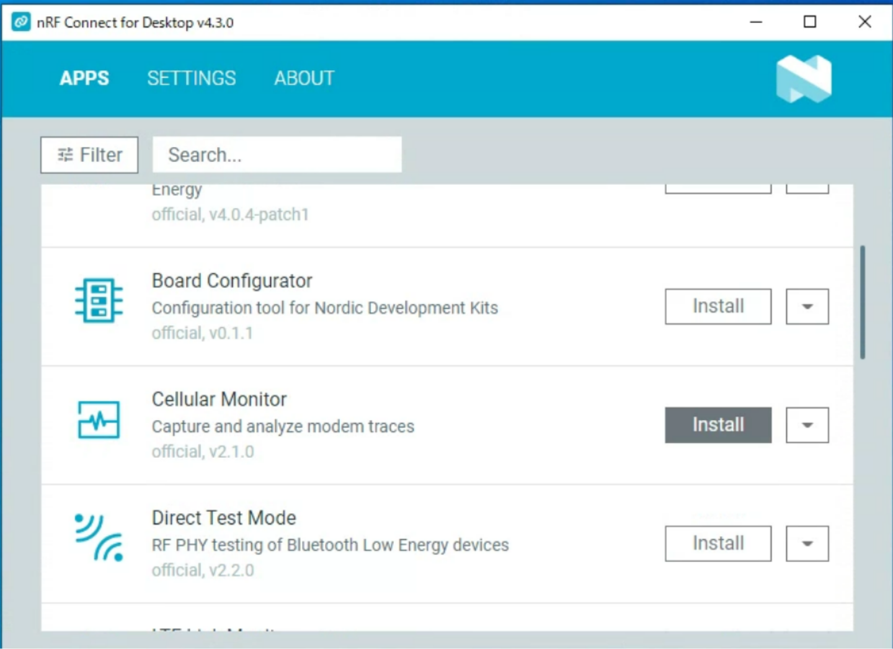
Task: Click the Nordic Semiconductor logo
Action: 804,79
